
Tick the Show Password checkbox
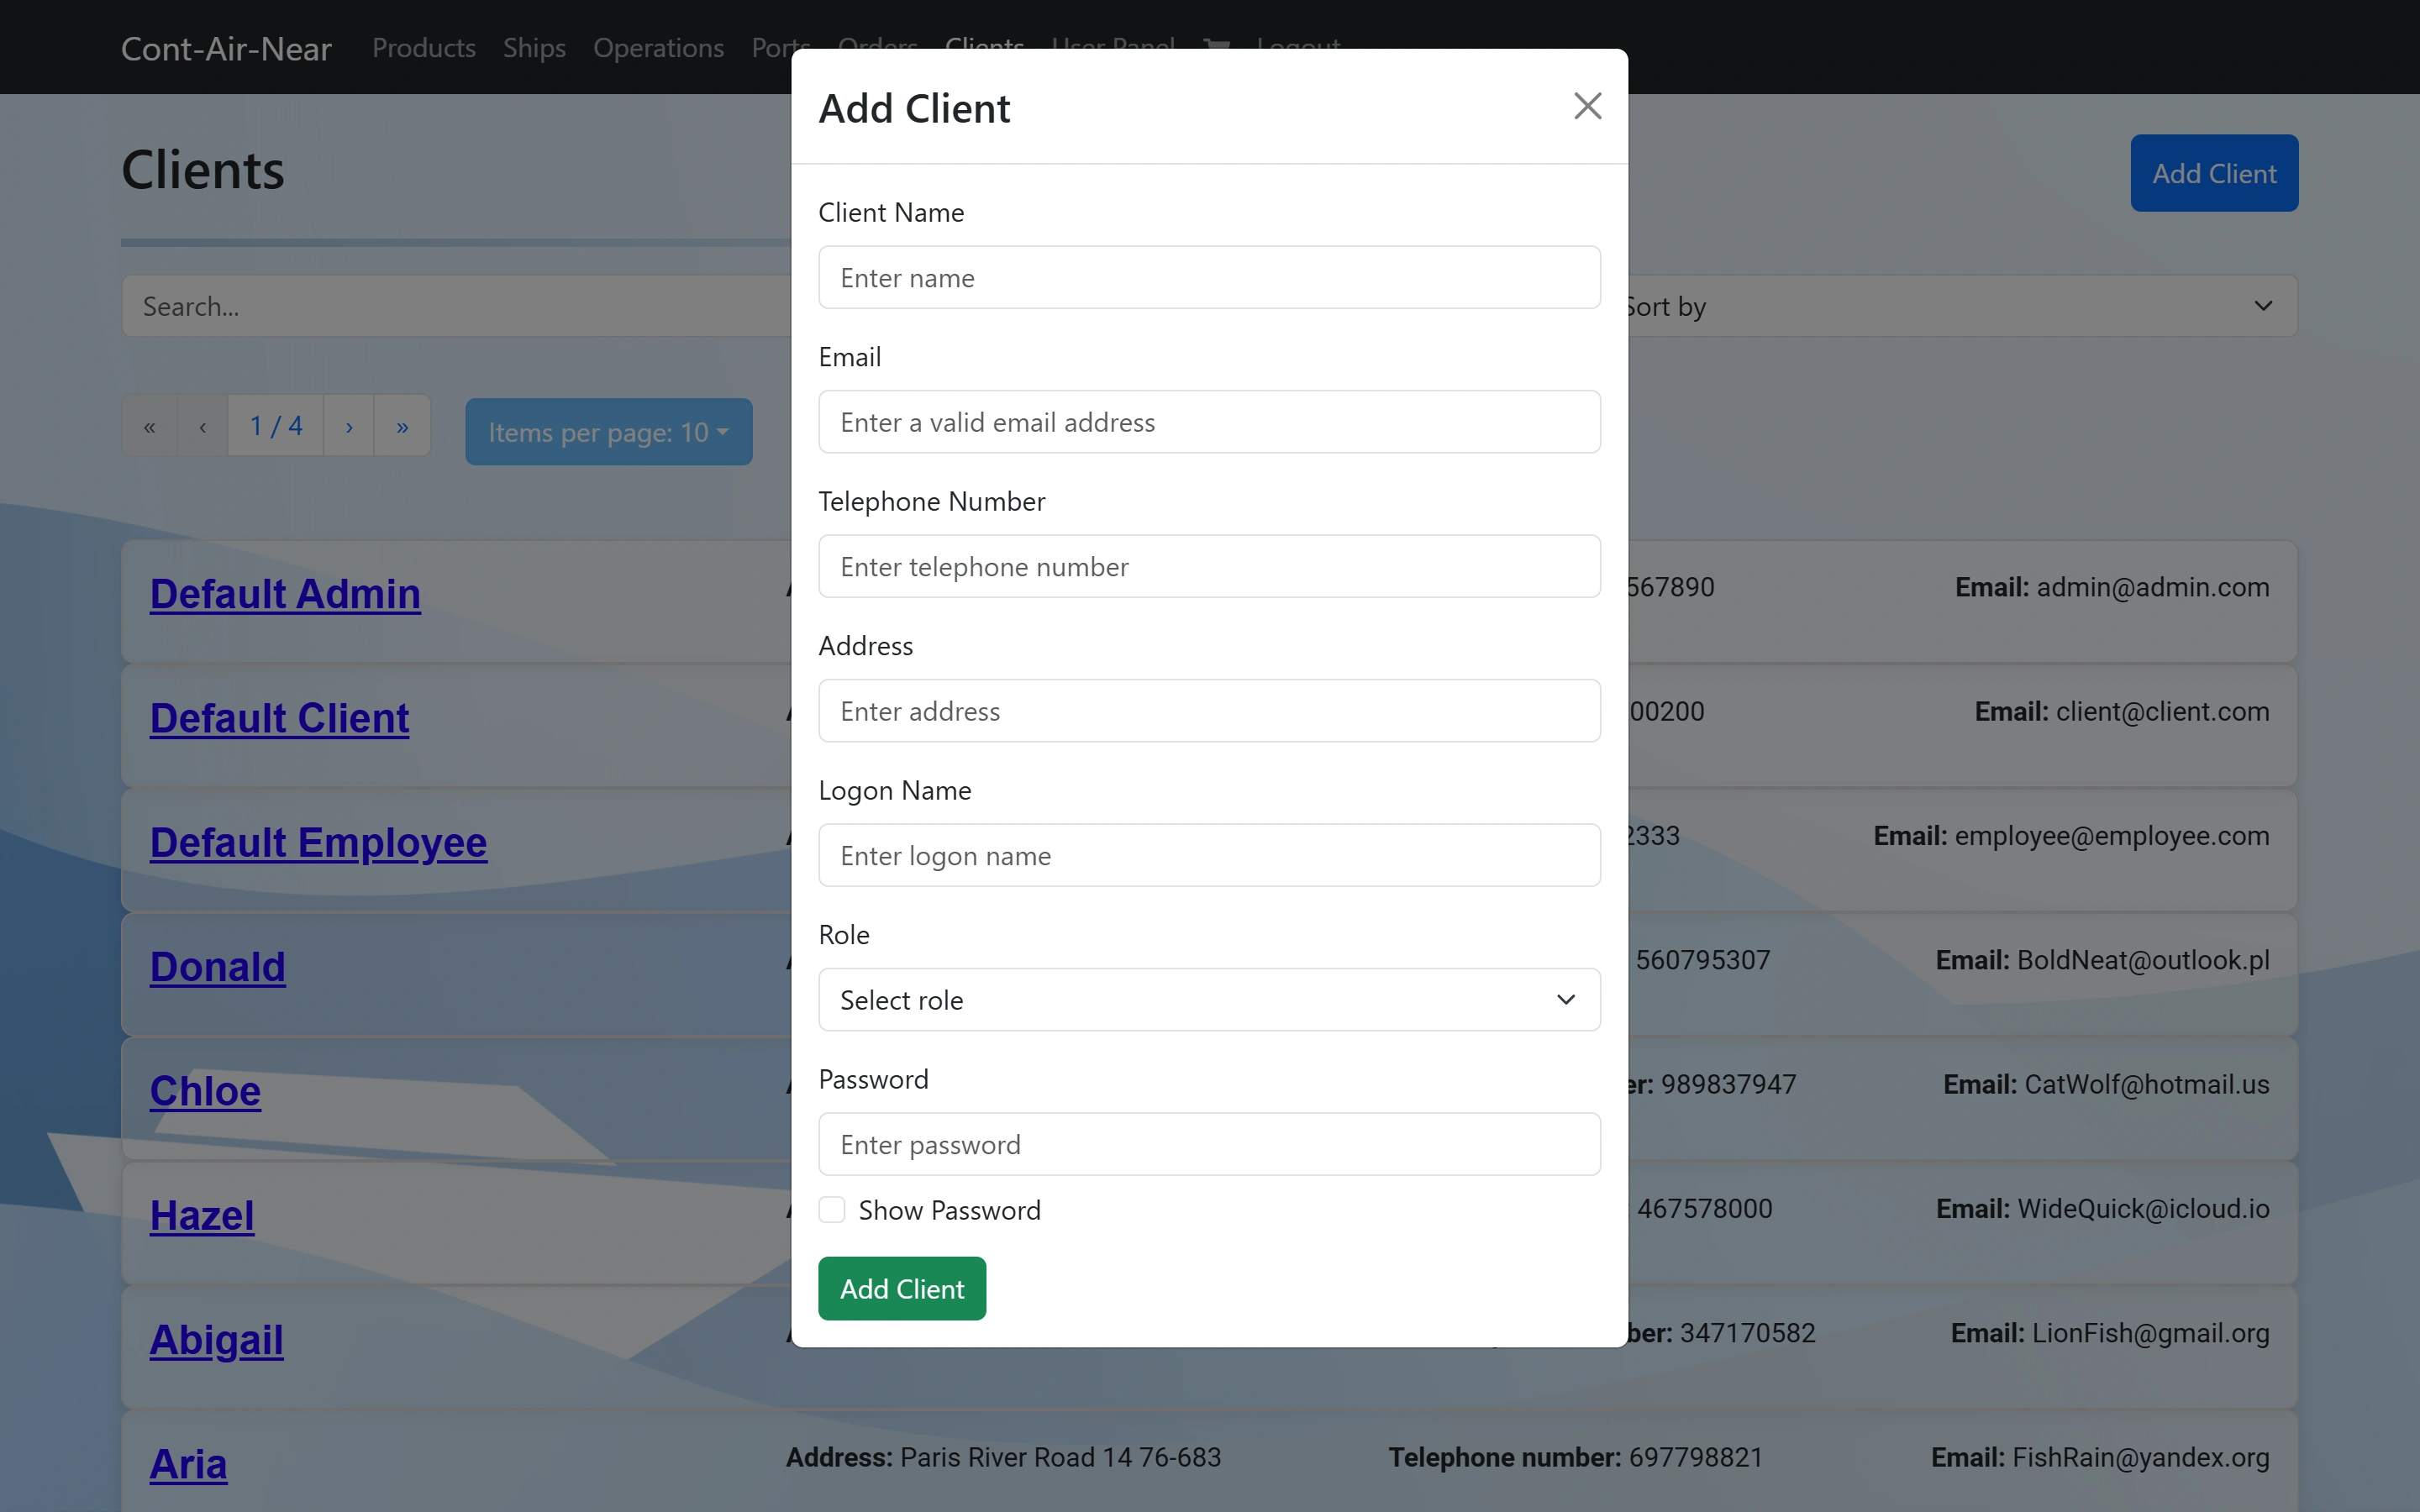pyautogui.click(x=832, y=1210)
